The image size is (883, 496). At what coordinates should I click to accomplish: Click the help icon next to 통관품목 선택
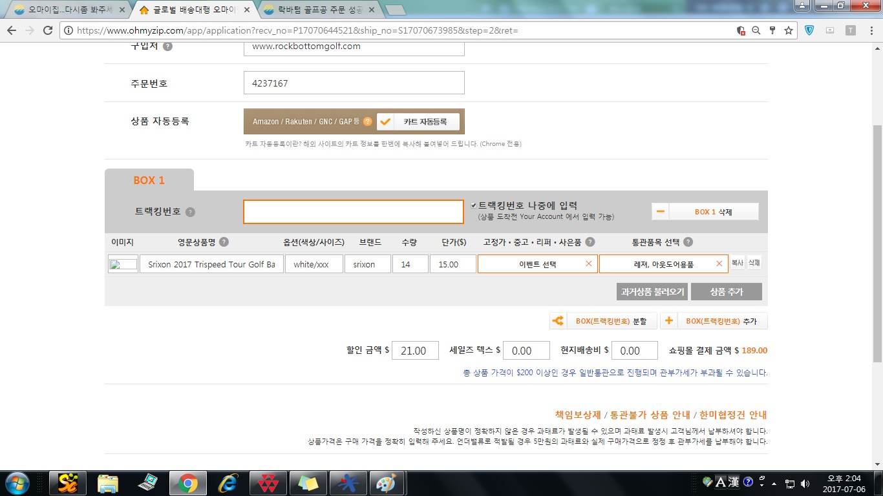point(688,242)
